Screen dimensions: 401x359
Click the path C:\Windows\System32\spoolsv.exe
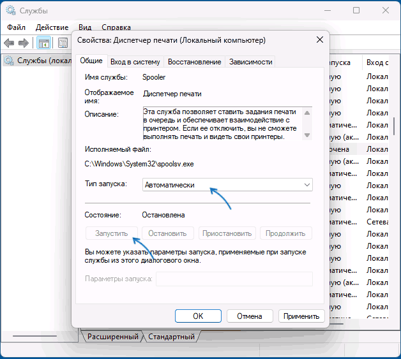click(139, 164)
